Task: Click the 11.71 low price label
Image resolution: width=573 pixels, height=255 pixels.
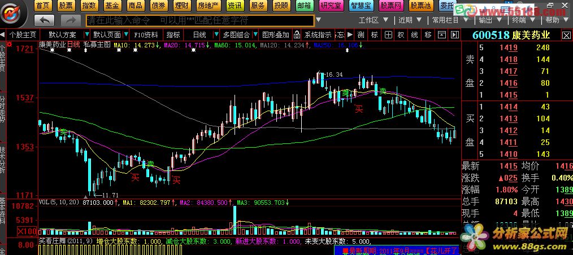Action: [x=110, y=195]
